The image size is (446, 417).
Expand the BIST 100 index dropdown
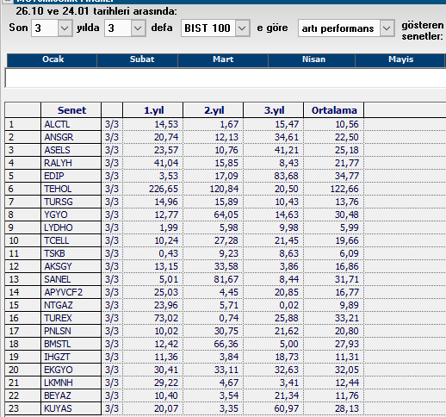(x=242, y=28)
